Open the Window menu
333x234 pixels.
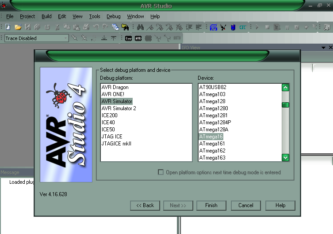(x=135, y=16)
